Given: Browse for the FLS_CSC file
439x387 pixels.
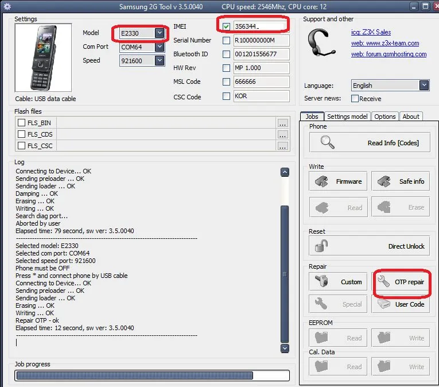Looking at the screenshot, I should (x=282, y=146).
